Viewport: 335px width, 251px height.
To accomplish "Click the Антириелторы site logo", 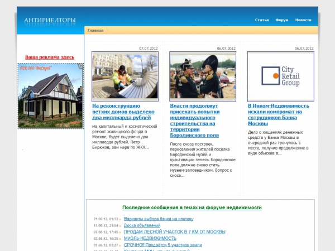I will (x=50, y=20).
